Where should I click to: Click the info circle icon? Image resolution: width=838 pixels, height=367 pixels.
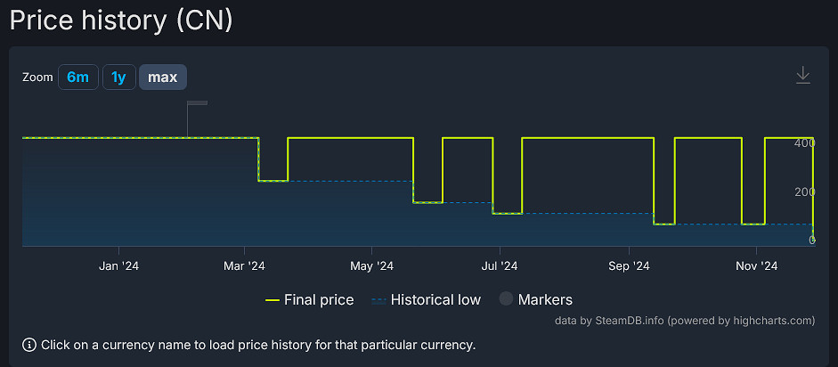pyautogui.click(x=29, y=344)
